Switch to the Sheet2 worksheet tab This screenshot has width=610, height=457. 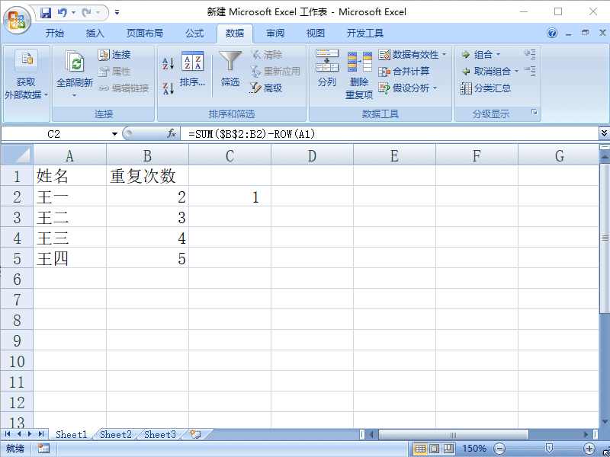[x=115, y=434]
